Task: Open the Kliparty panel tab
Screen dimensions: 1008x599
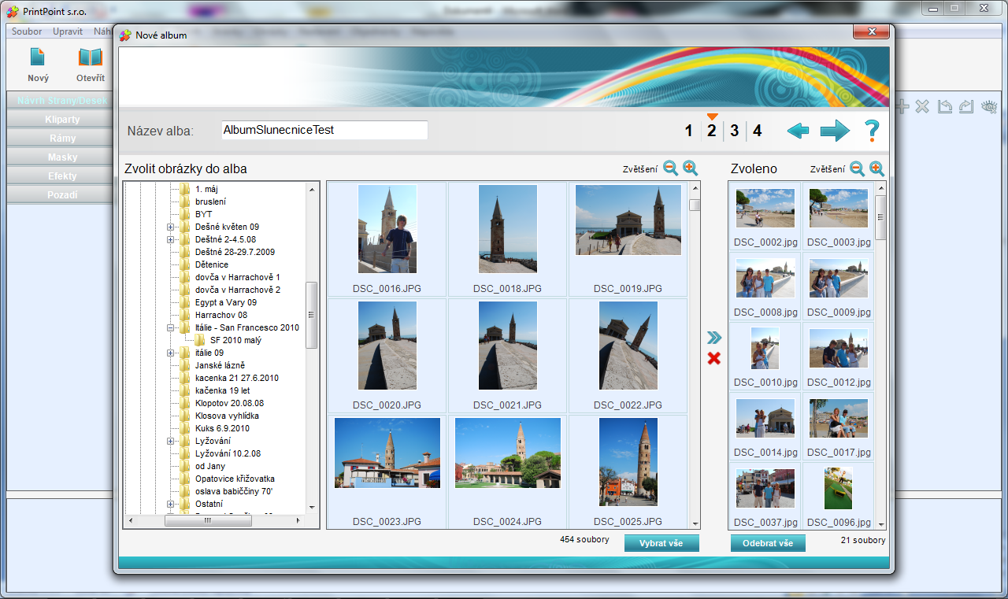Action: [x=61, y=120]
